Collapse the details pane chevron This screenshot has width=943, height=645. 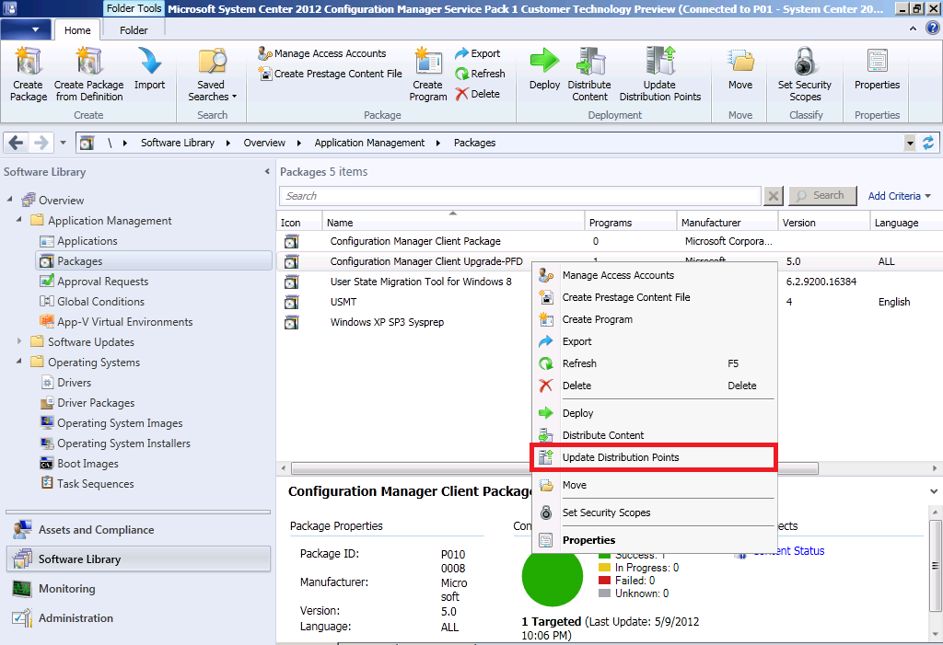[934, 491]
